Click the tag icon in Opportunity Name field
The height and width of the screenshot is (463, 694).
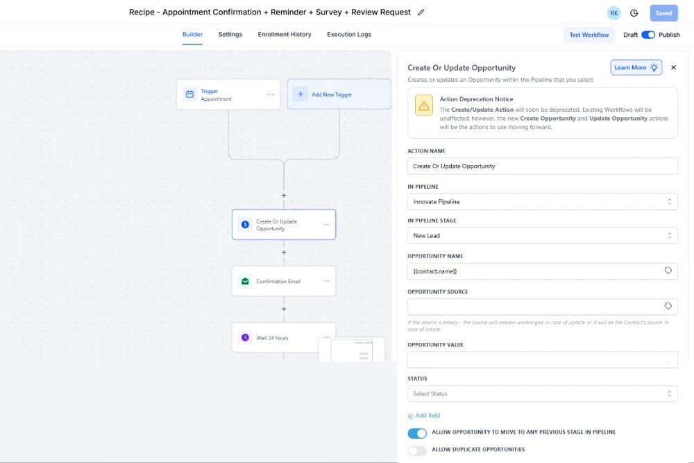tap(668, 271)
